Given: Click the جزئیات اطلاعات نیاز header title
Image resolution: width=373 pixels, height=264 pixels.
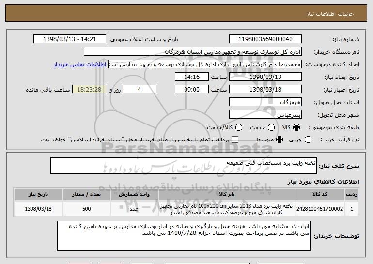Looking at the screenshot, I should pos(330,14).
